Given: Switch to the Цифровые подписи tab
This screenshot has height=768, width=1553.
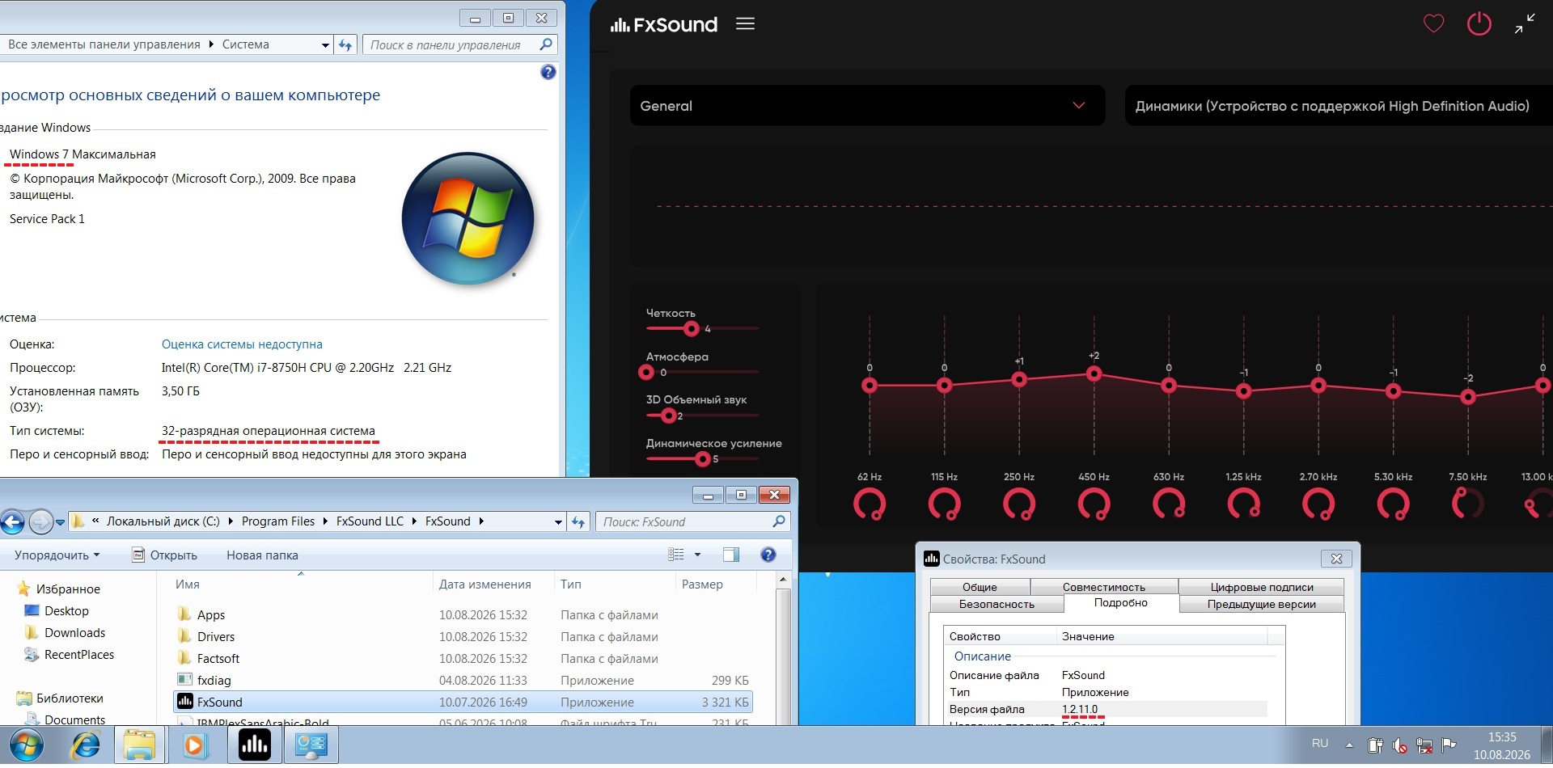Looking at the screenshot, I should tap(1262, 587).
